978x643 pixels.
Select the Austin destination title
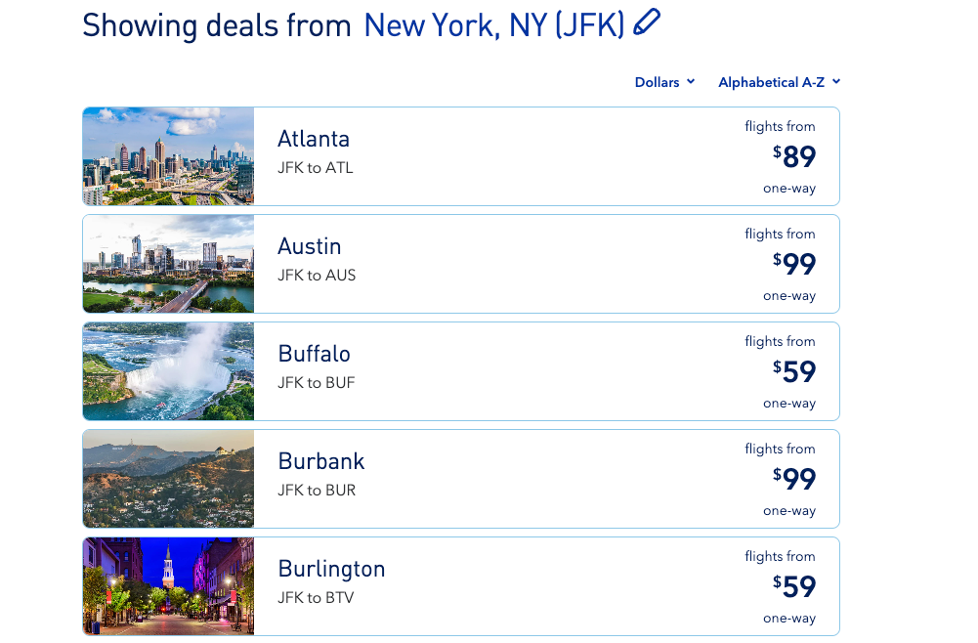(310, 246)
